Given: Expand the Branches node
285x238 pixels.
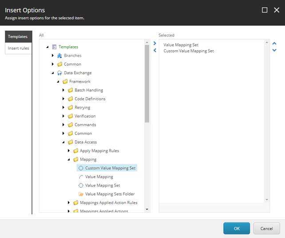Looking at the screenshot, I should (x=53, y=56).
